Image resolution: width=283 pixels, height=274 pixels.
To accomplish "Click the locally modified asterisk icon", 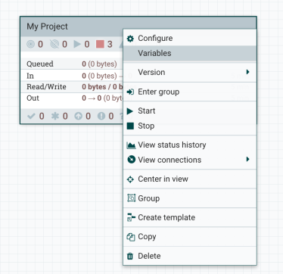I will [55, 116].
